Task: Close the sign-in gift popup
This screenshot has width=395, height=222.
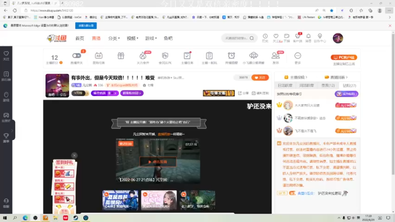Action: click(75, 155)
